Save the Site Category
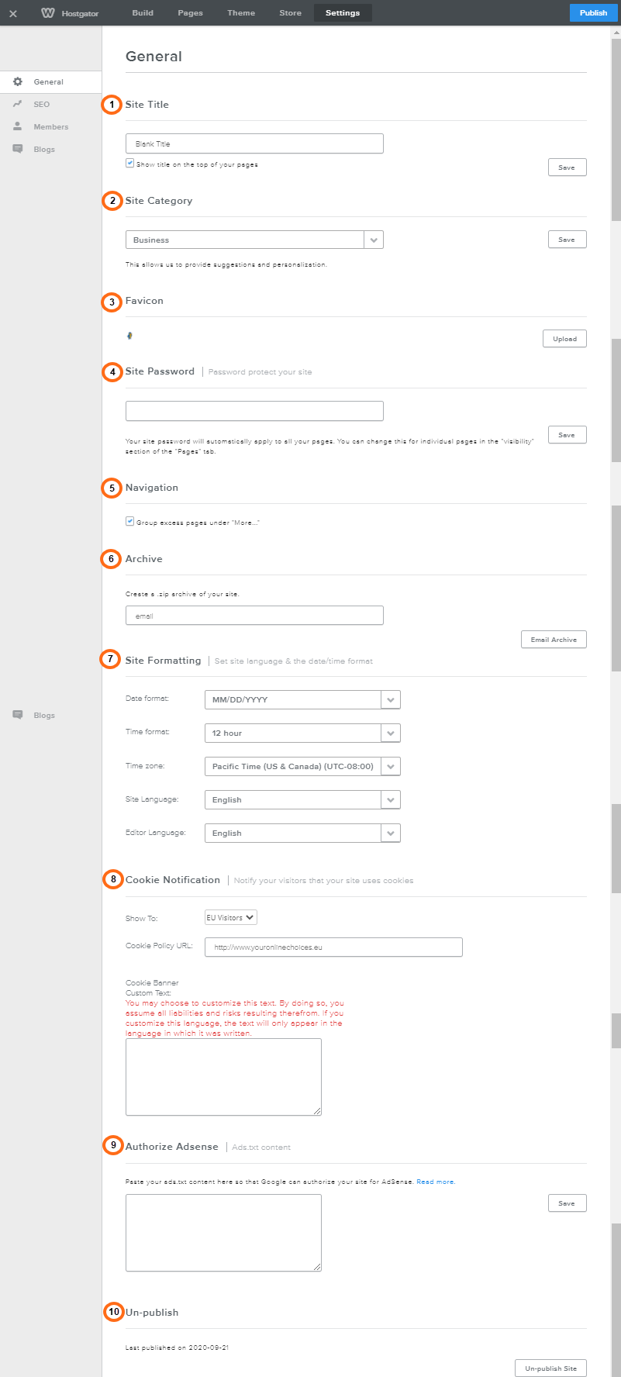The image size is (621, 1377). (x=567, y=240)
